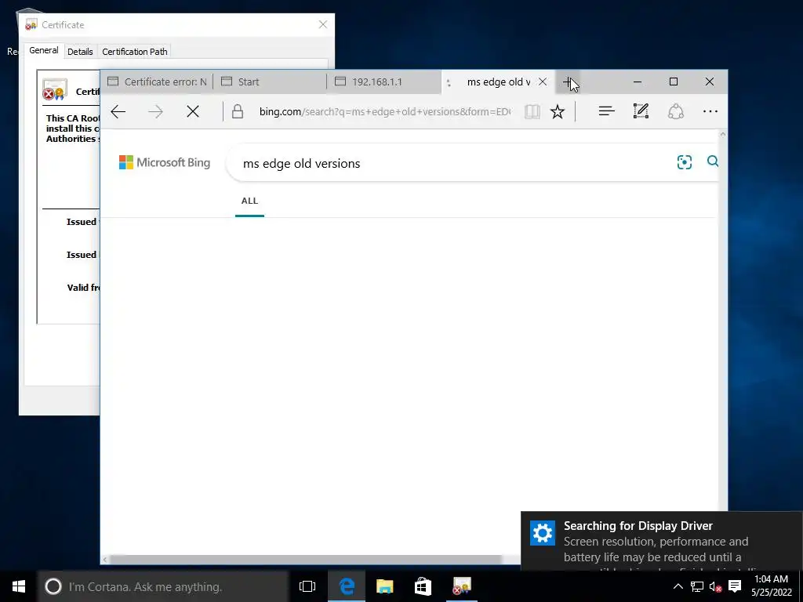Click 'Searching for Display Driver' notification
The image size is (803, 602).
662,541
